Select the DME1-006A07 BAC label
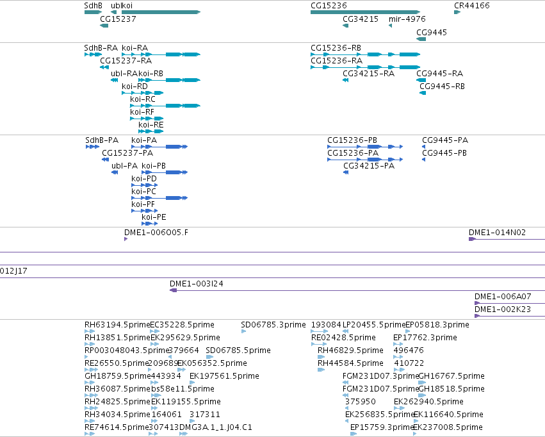The width and height of the screenshot is (545, 437). point(503,297)
